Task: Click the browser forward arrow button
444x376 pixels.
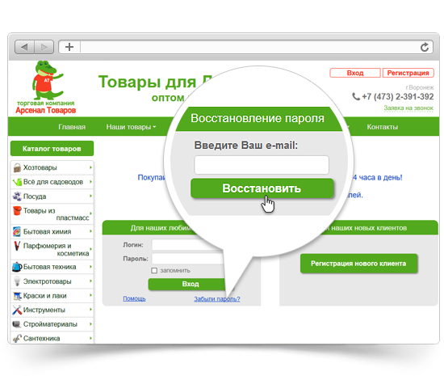Action: (44, 47)
